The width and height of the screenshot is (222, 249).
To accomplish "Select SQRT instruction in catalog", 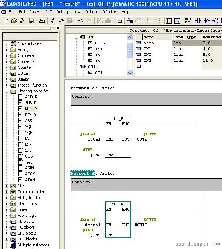I will coord(30,127).
